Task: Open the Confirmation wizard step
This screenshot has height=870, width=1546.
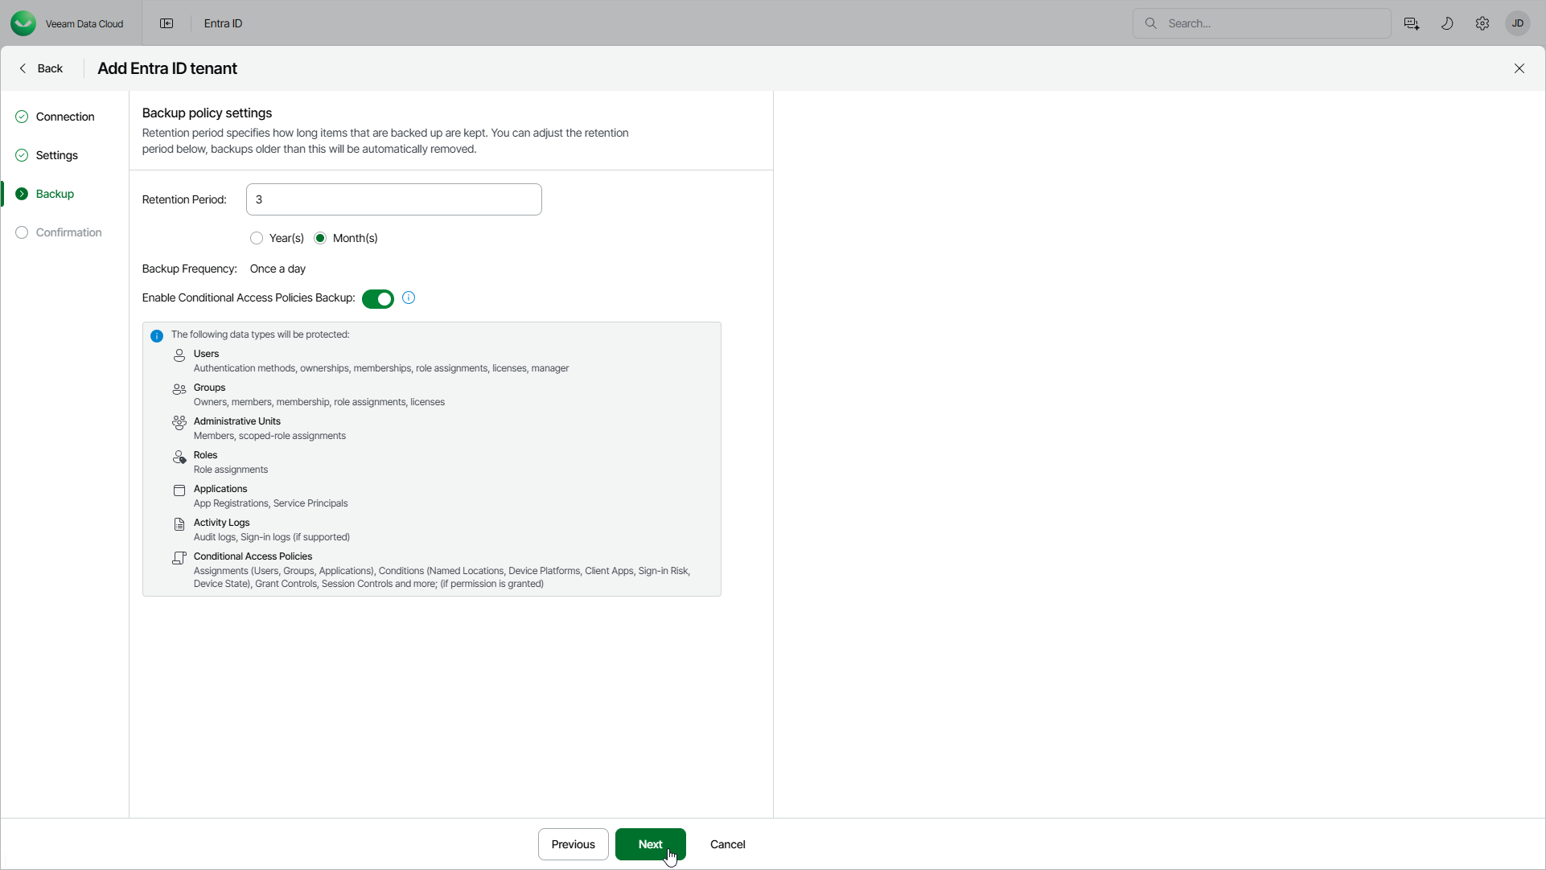Action: click(68, 232)
